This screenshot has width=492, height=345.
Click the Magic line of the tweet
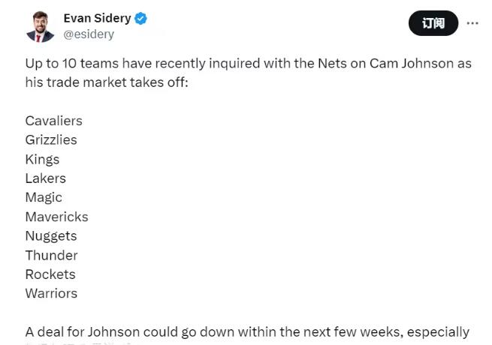(x=44, y=197)
